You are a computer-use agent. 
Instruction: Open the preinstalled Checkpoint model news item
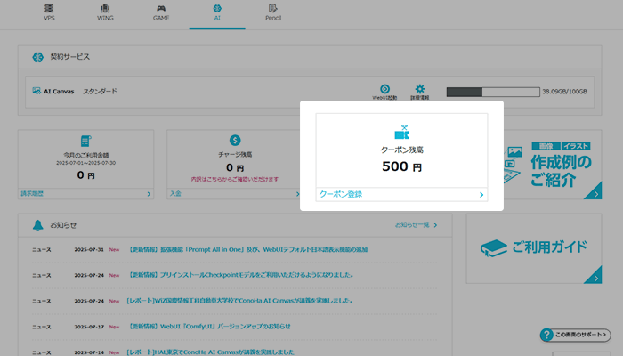239,275
